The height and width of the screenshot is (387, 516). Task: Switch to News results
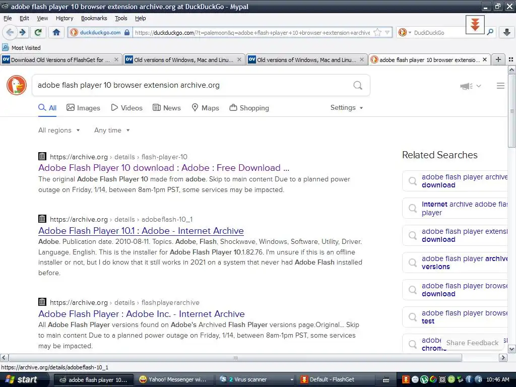pos(166,108)
